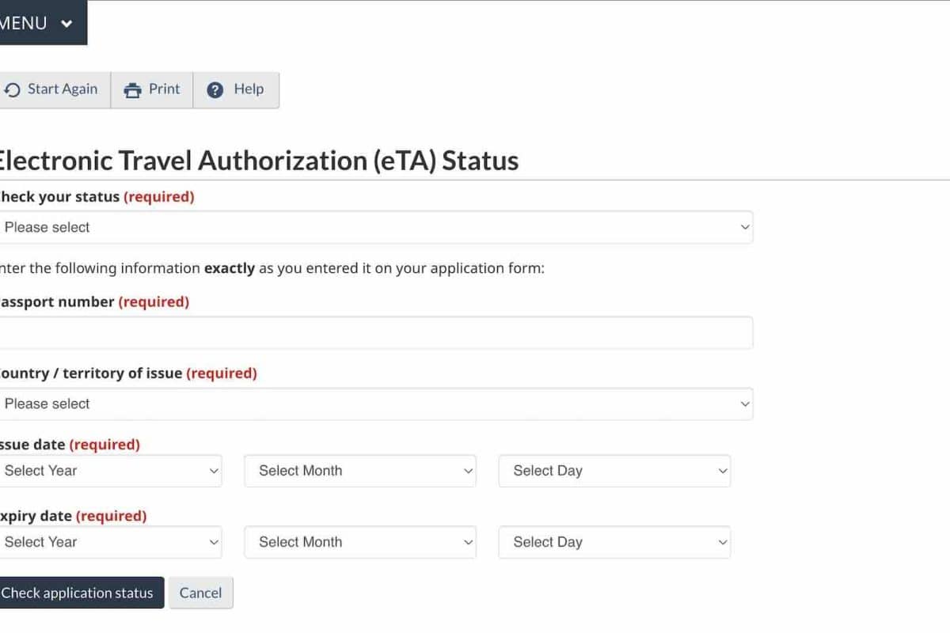950x633 pixels.
Task: Click the Print button text
Action: (164, 89)
